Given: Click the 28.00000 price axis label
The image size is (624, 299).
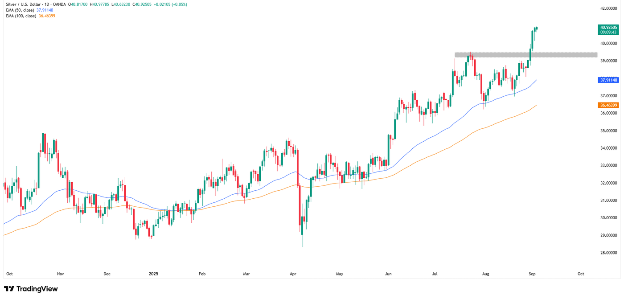Looking at the screenshot, I should pos(609,253).
